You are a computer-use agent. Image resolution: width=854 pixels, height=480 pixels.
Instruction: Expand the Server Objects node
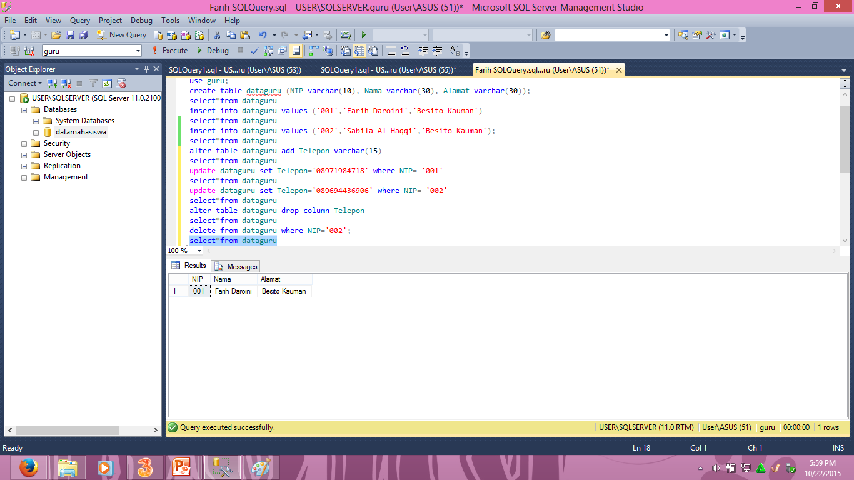24,154
